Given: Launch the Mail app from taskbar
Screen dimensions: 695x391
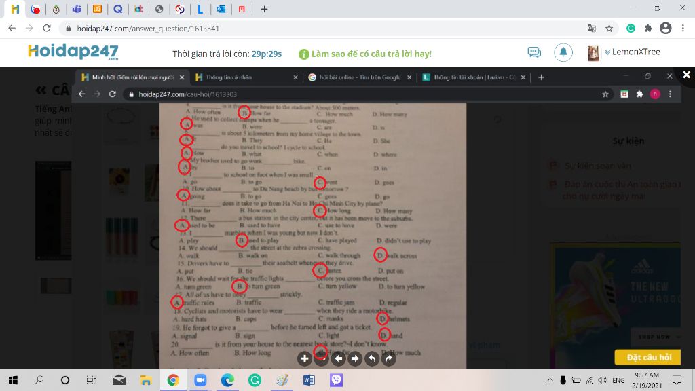Looking at the screenshot, I should pyautogui.click(x=119, y=380).
